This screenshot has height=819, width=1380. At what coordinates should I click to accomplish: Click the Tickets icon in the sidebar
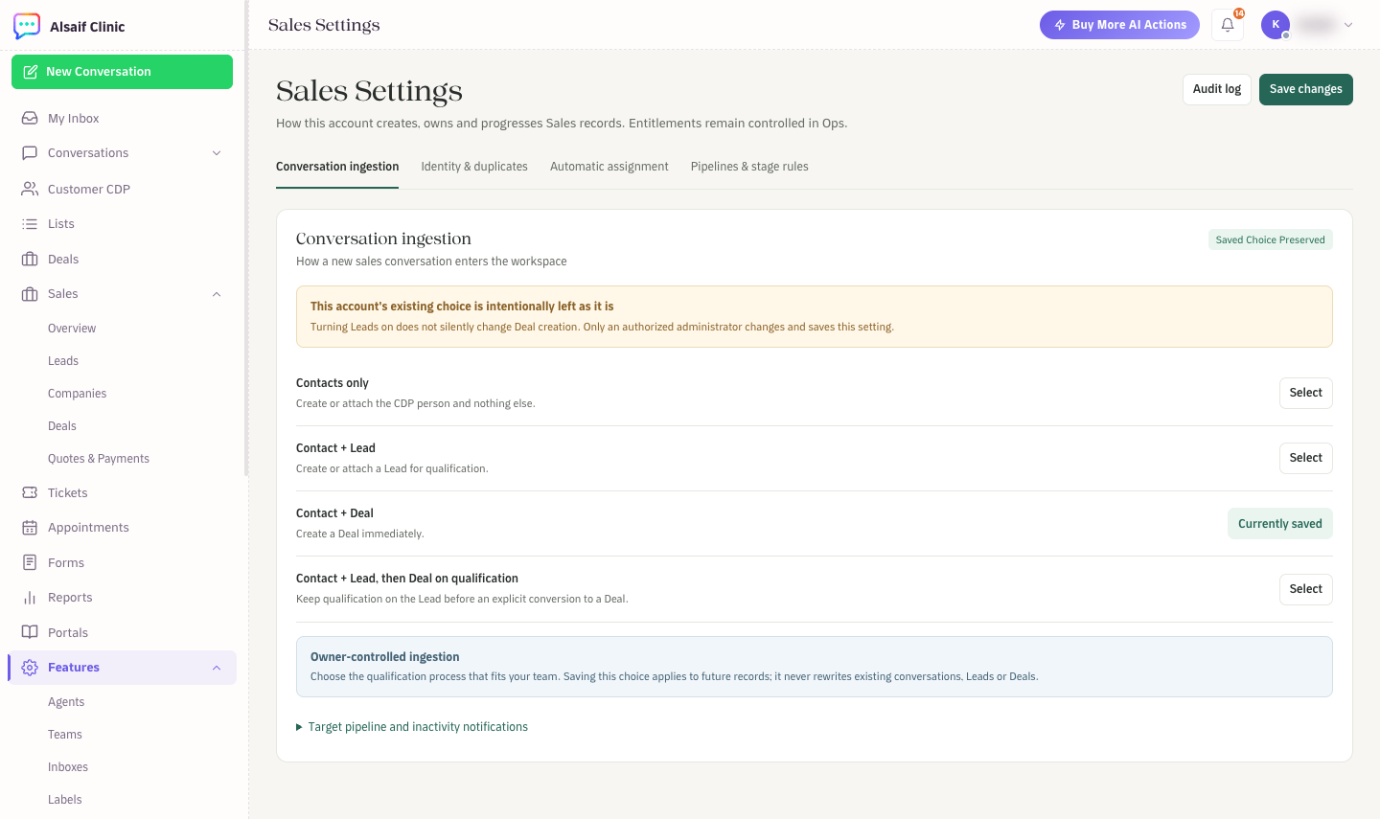[30, 492]
